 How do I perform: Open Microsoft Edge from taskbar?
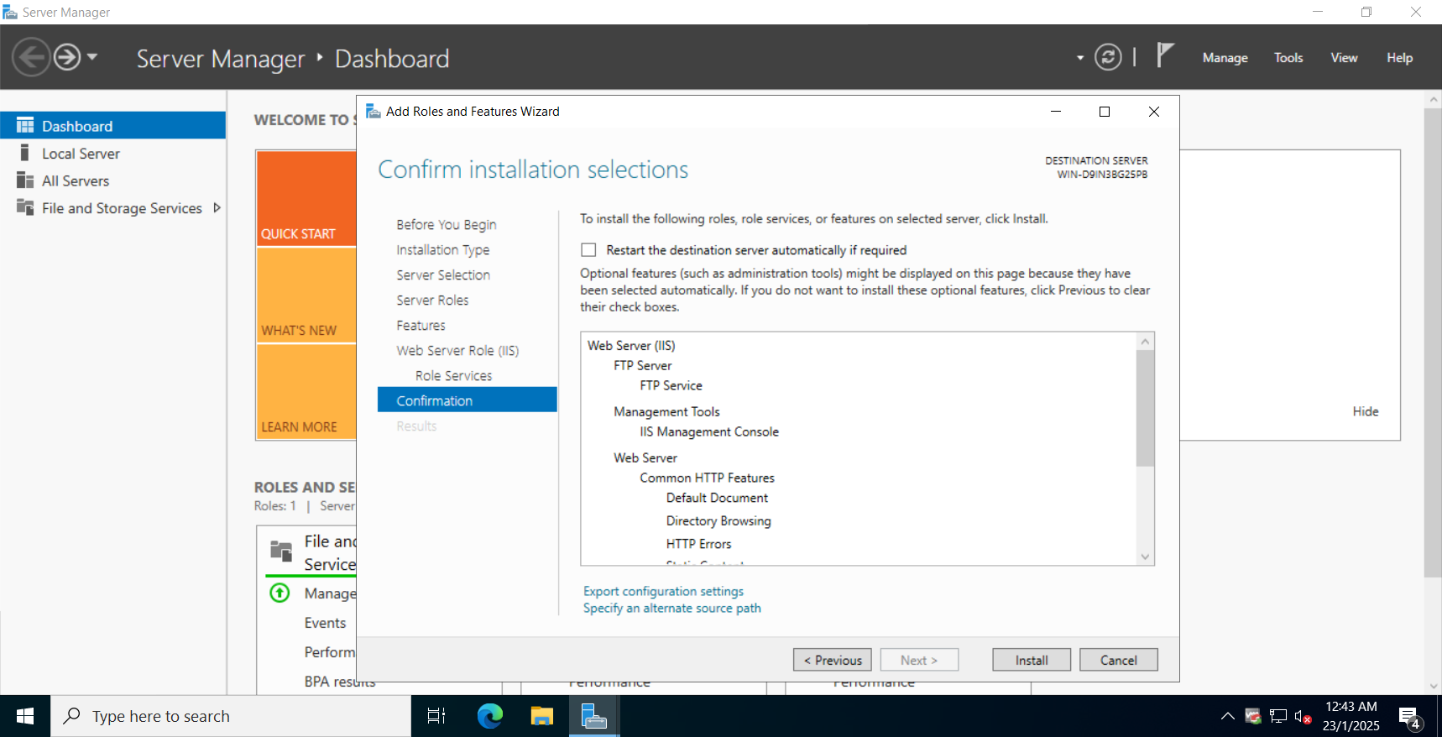click(490, 716)
